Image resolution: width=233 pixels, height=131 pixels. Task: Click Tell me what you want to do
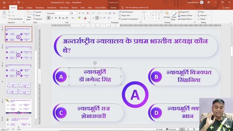point(135,7)
